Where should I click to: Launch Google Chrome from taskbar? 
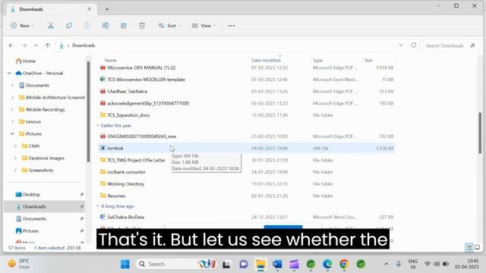[x=344, y=264]
